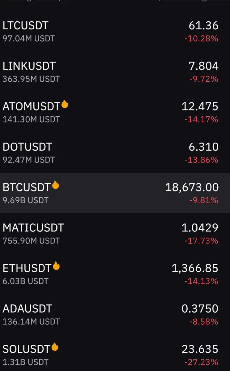
Task: Click the ADAUSDT price 0.3750
Action: click(x=200, y=308)
